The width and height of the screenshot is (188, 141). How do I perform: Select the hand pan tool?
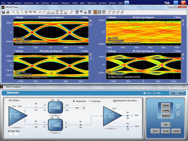tap(26, 12)
